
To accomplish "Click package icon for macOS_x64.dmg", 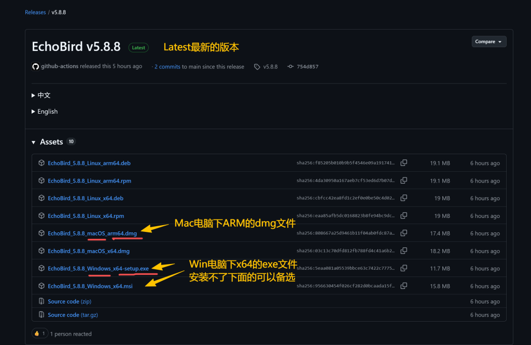I will (41, 251).
